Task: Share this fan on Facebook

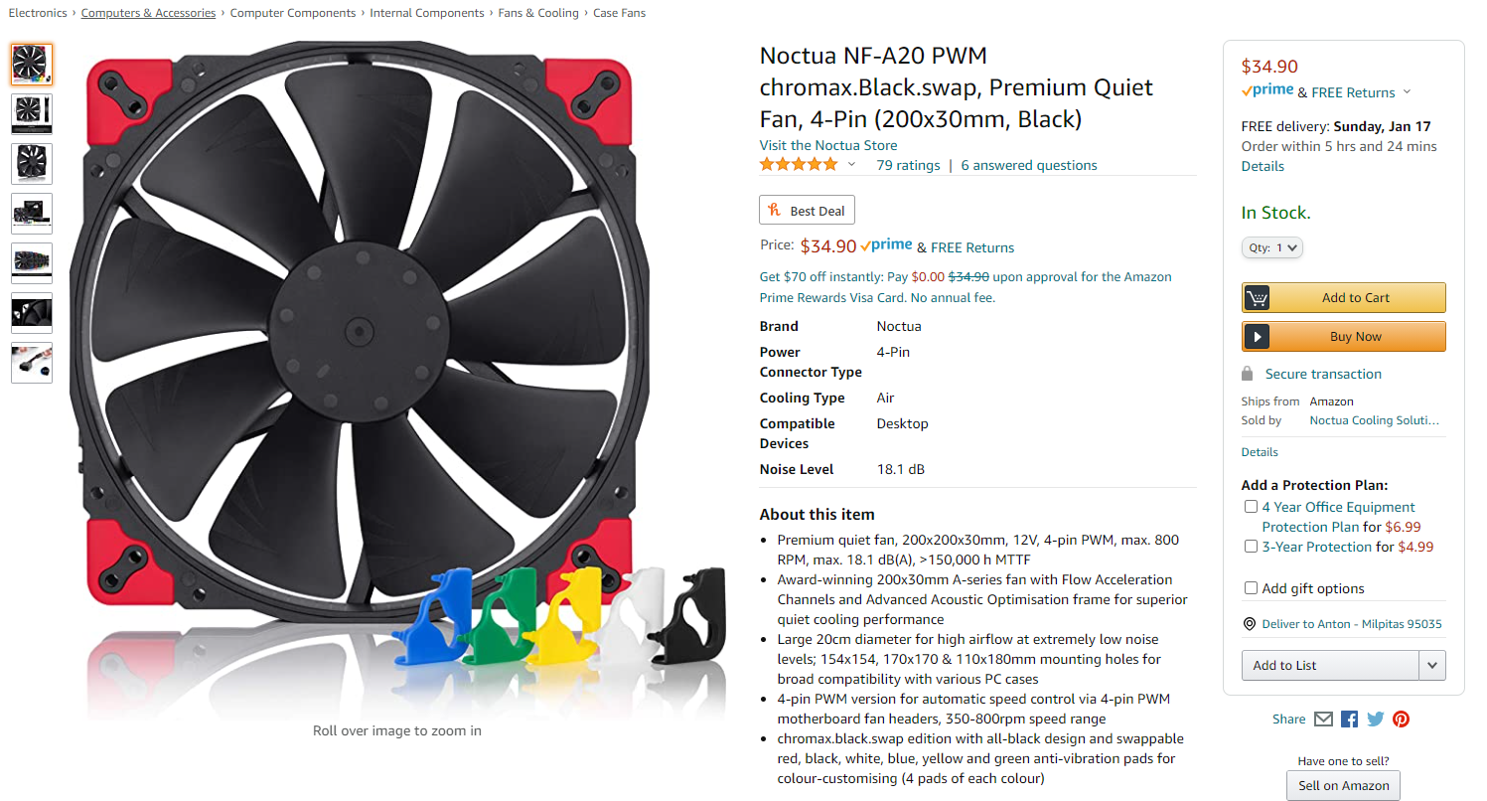Action: coord(1349,719)
